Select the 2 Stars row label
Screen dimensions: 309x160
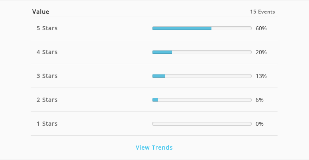click(x=47, y=100)
